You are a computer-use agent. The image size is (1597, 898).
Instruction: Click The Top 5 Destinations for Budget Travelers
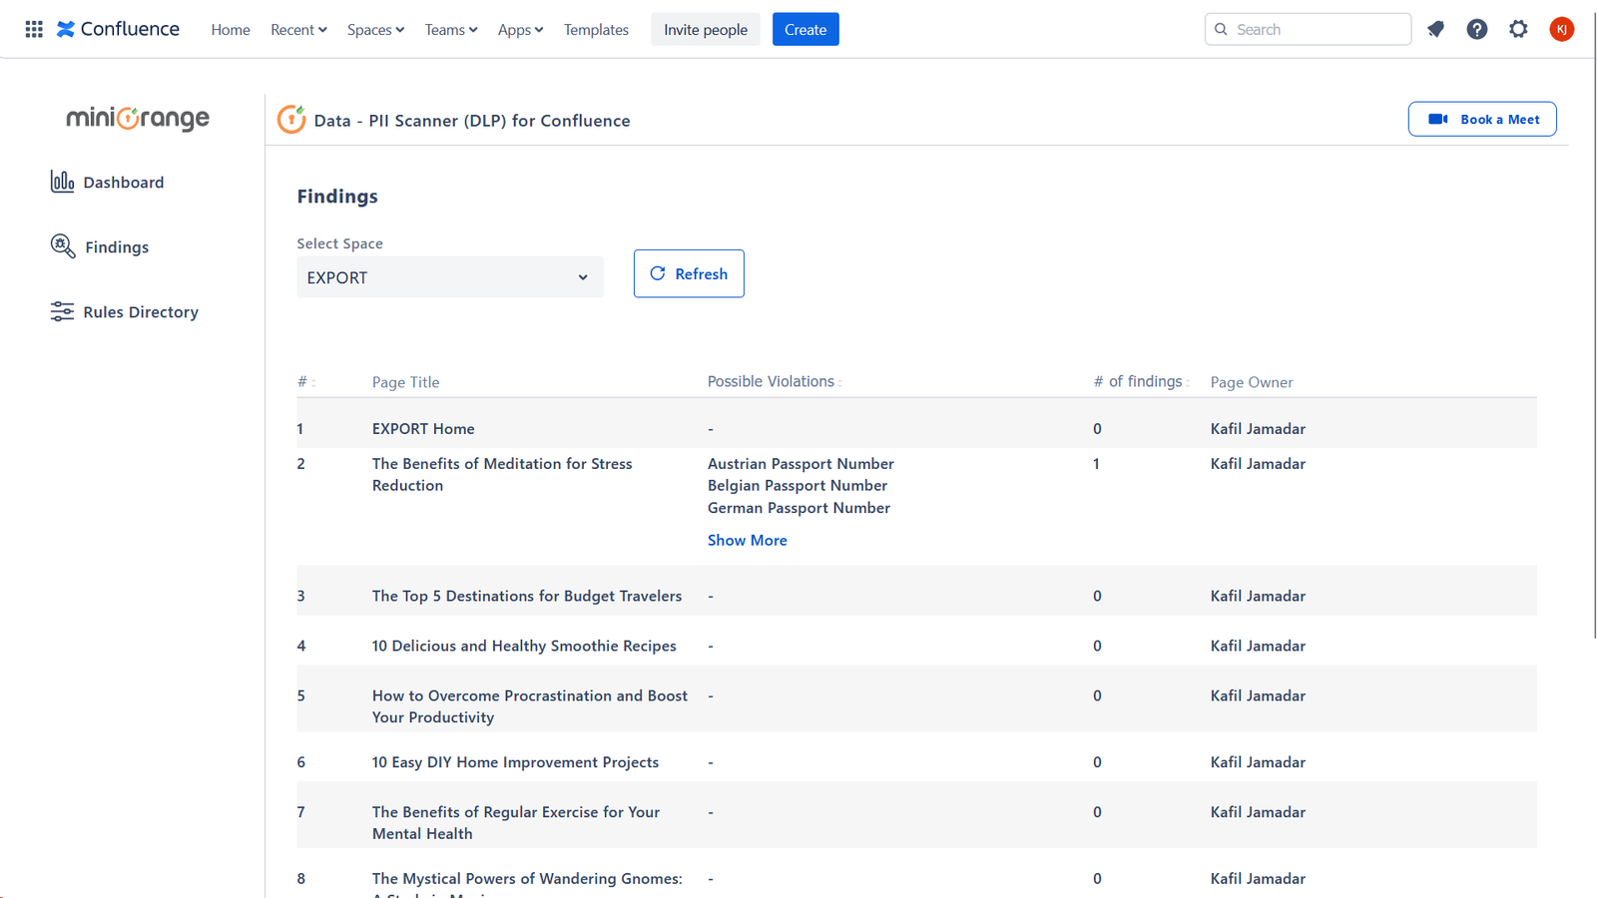(x=527, y=596)
